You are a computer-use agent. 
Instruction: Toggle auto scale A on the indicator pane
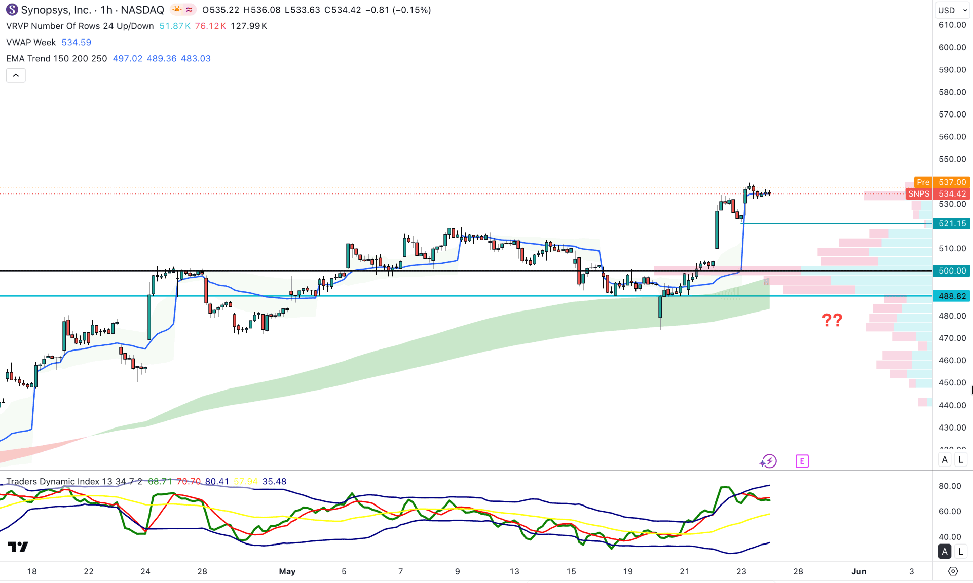pos(945,552)
